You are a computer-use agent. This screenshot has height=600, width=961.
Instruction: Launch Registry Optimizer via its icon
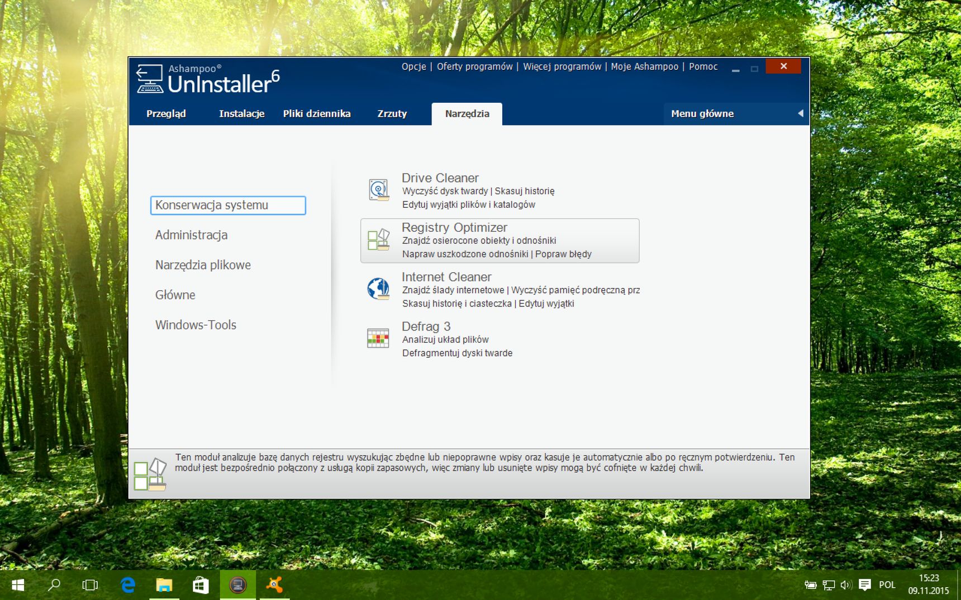(379, 239)
